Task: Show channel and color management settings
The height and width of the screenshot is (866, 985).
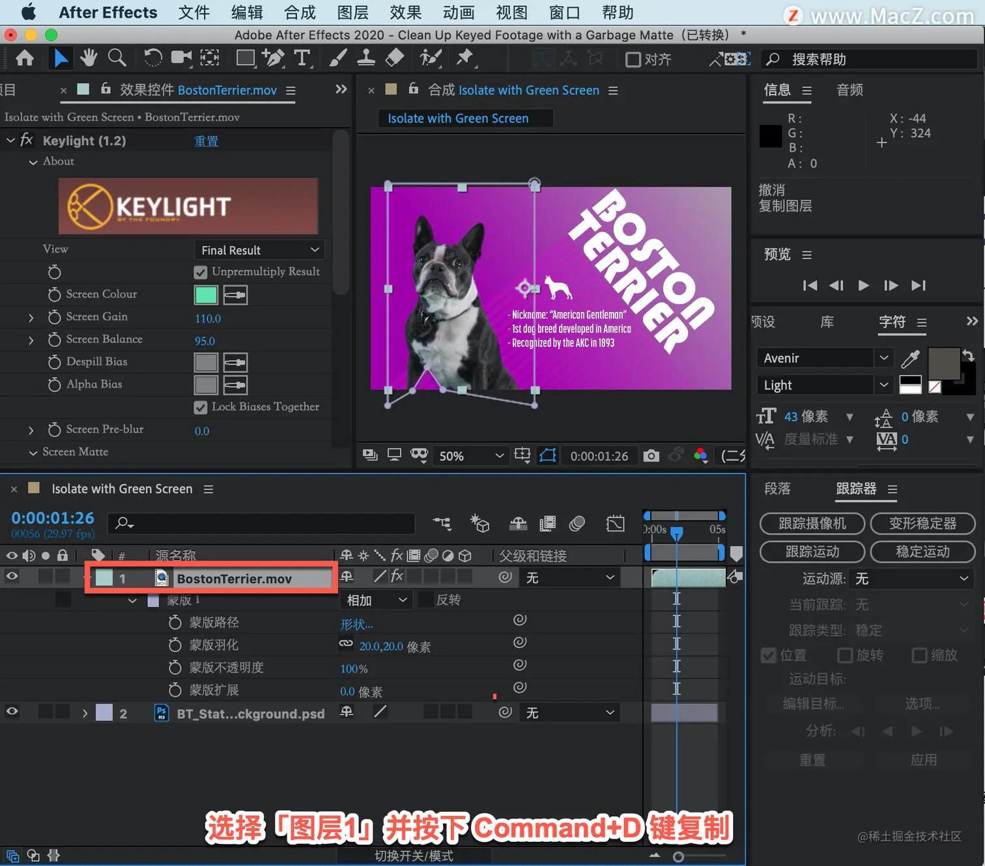Action: [x=701, y=455]
